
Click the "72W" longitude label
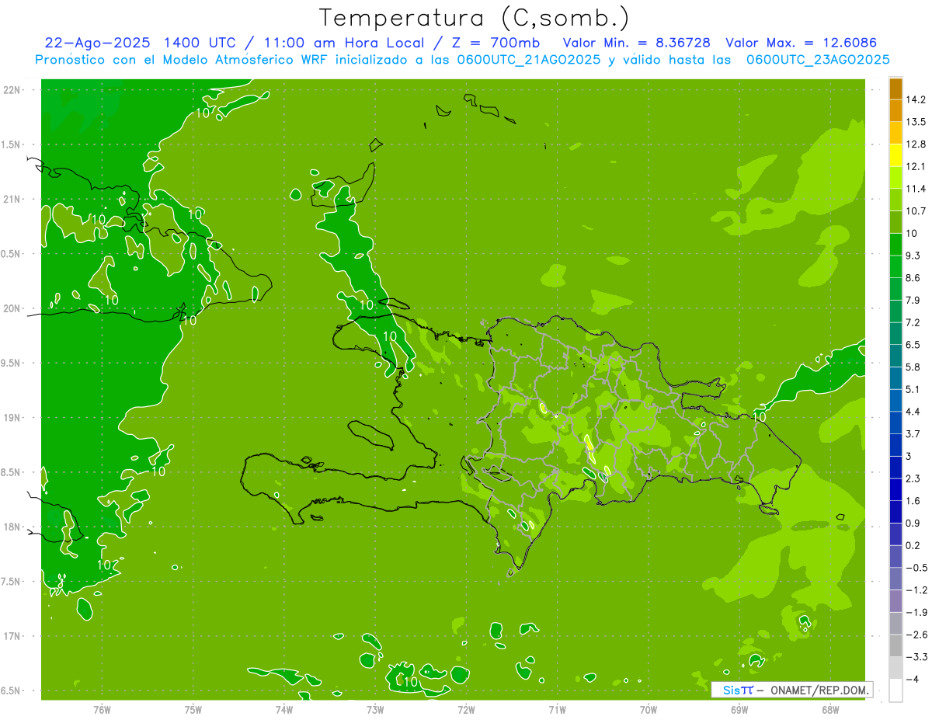466,710
